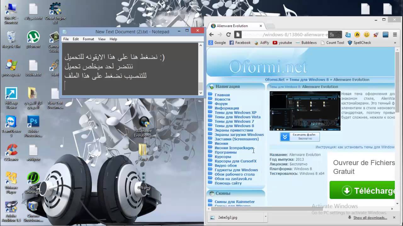403x226 pixels.
Task: Click the smiley face extension icon
Action: [366, 35]
